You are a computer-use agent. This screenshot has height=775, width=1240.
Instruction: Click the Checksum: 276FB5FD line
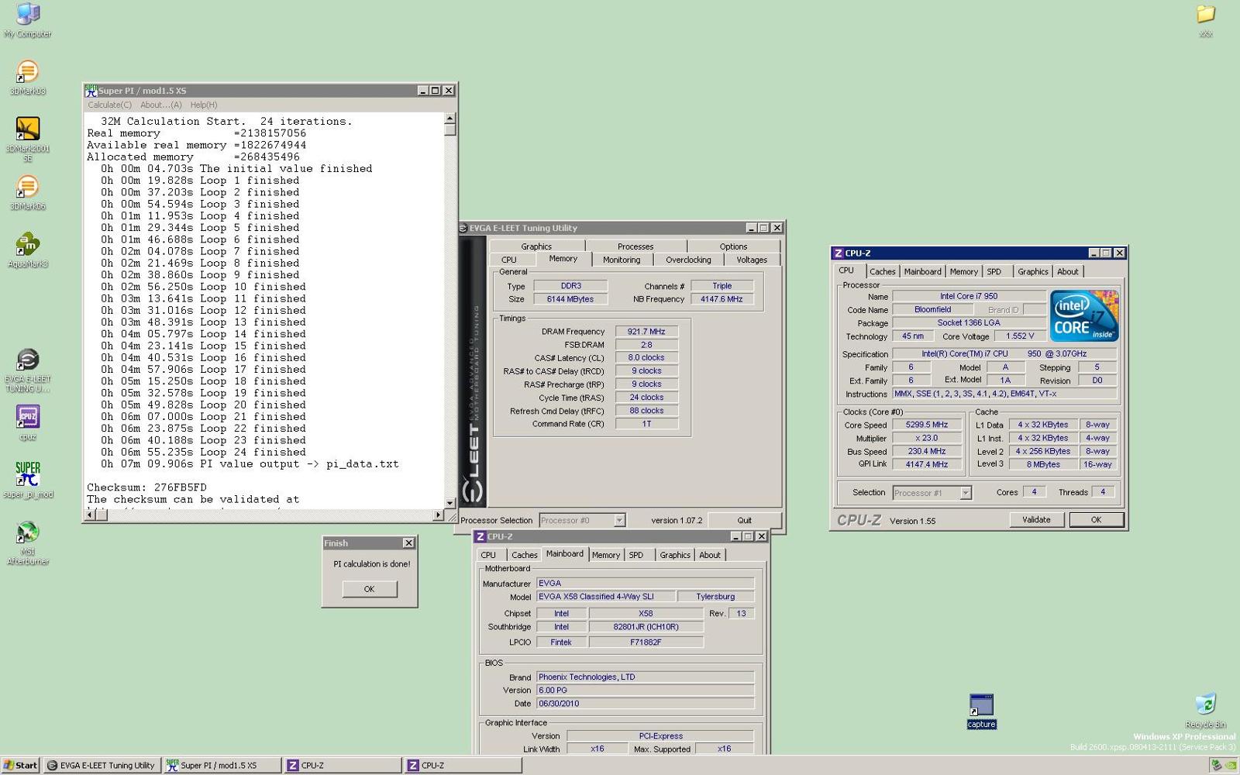coord(147,487)
